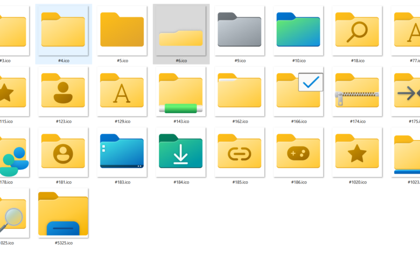Select the chain link folder icon #185.ico
420x253 pixels.
click(240, 152)
